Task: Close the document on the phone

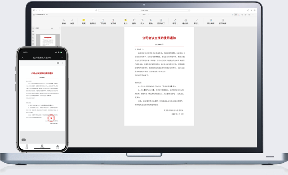Action: click(x=23, y=57)
